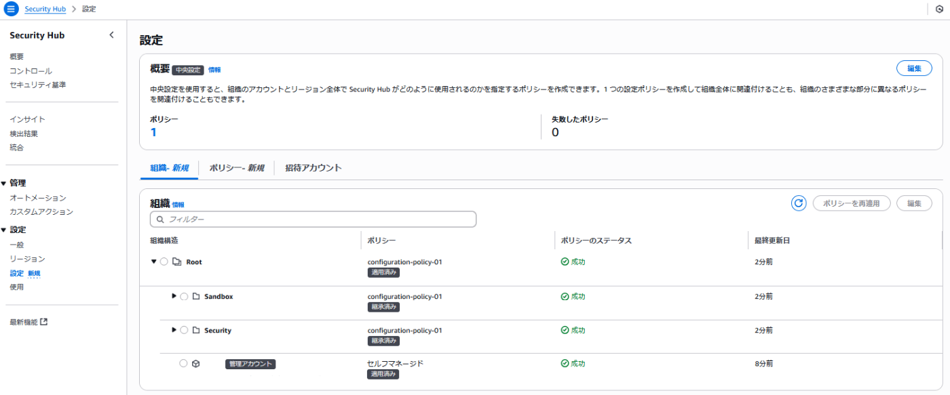Collapse the 管理 sidebar section
The image size is (950, 395).
(x=3, y=183)
